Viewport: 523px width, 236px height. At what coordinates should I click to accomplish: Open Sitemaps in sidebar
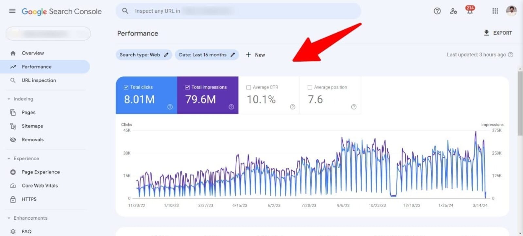[32, 126]
